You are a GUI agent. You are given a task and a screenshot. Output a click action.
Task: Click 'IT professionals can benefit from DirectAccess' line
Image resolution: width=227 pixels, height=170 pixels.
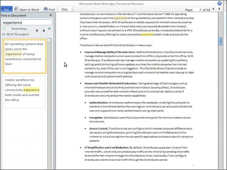pos(116,45)
